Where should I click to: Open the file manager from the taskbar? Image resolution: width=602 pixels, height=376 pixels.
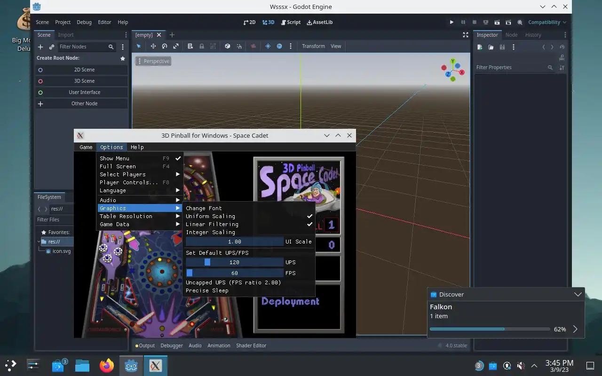click(x=82, y=365)
